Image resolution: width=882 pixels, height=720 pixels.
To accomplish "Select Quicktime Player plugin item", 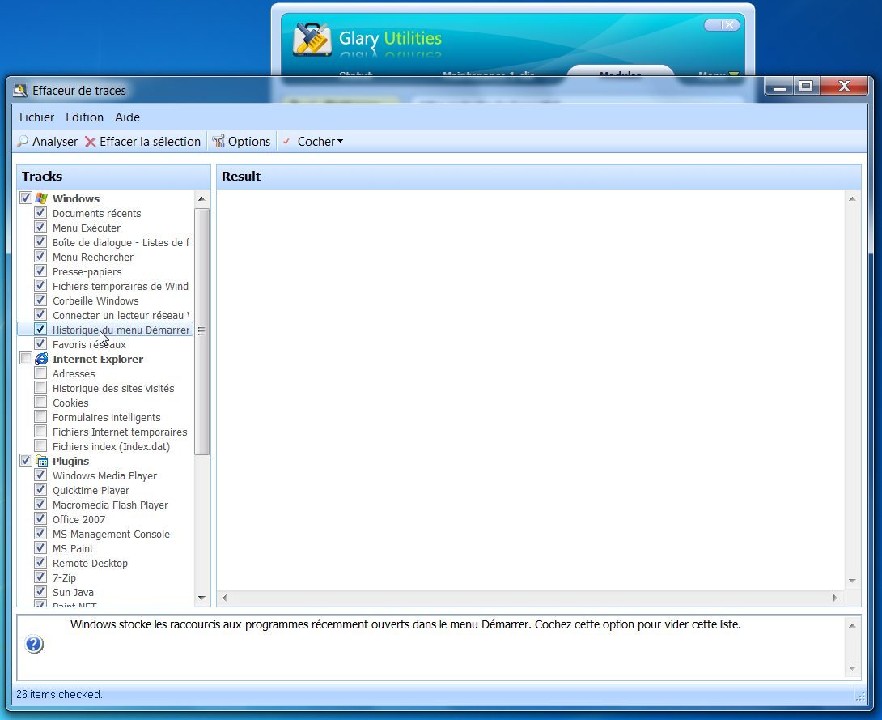I will coord(91,490).
